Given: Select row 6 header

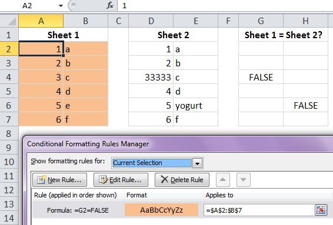Looking at the screenshot, I should point(9,105).
